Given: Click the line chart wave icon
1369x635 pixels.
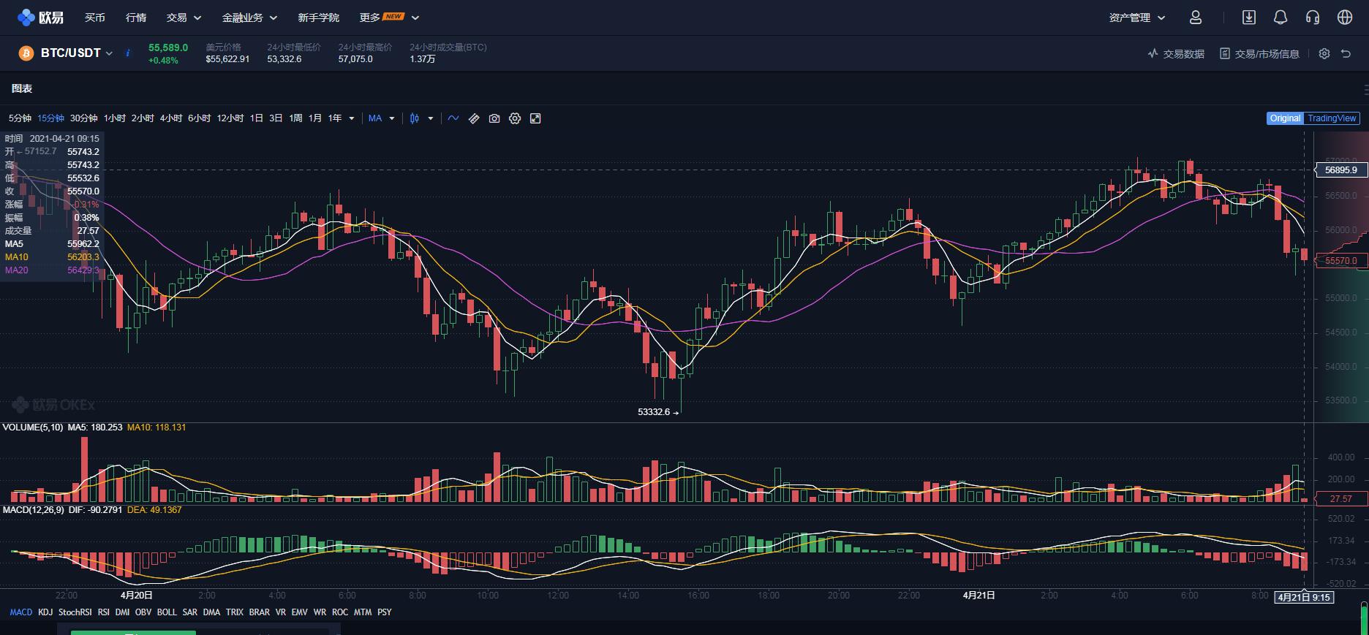Looking at the screenshot, I should tap(453, 118).
